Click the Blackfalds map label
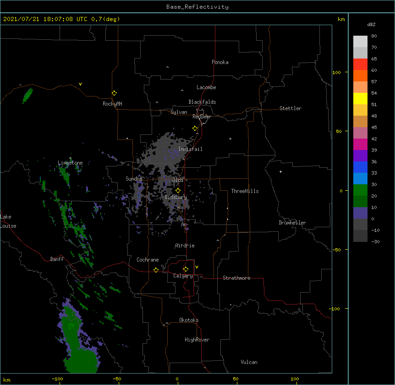This screenshot has height=385, width=395. (x=202, y=102)
